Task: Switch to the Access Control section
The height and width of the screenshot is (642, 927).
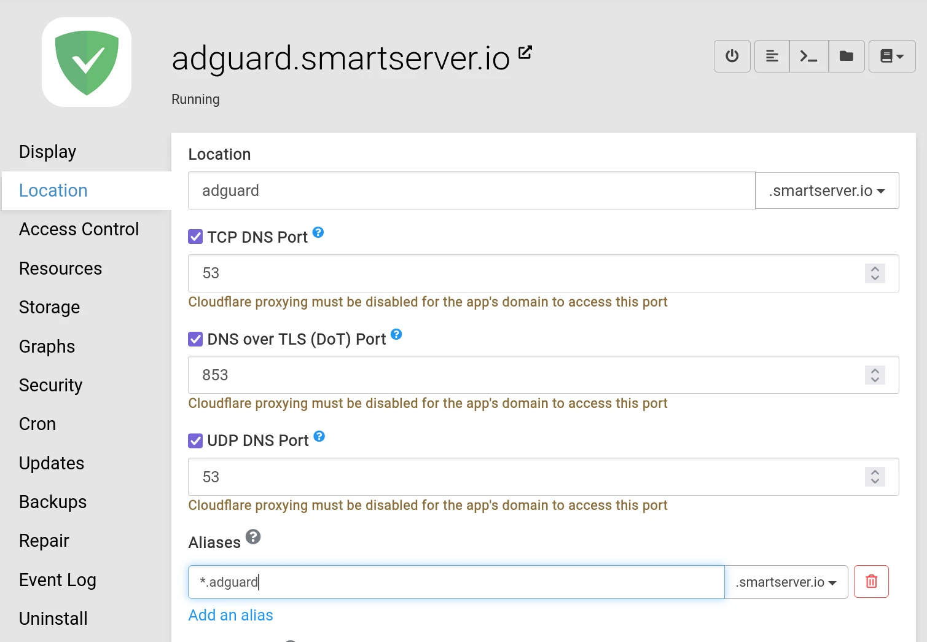Action: pos(79,229)
